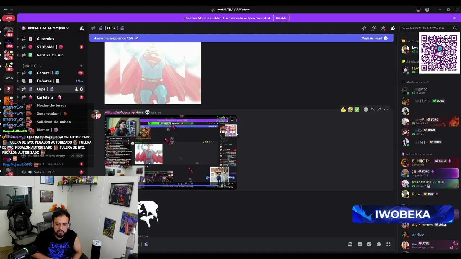This screenshot has height=259, width=461.
Task: React with laughing emoji
Action: 350,109
